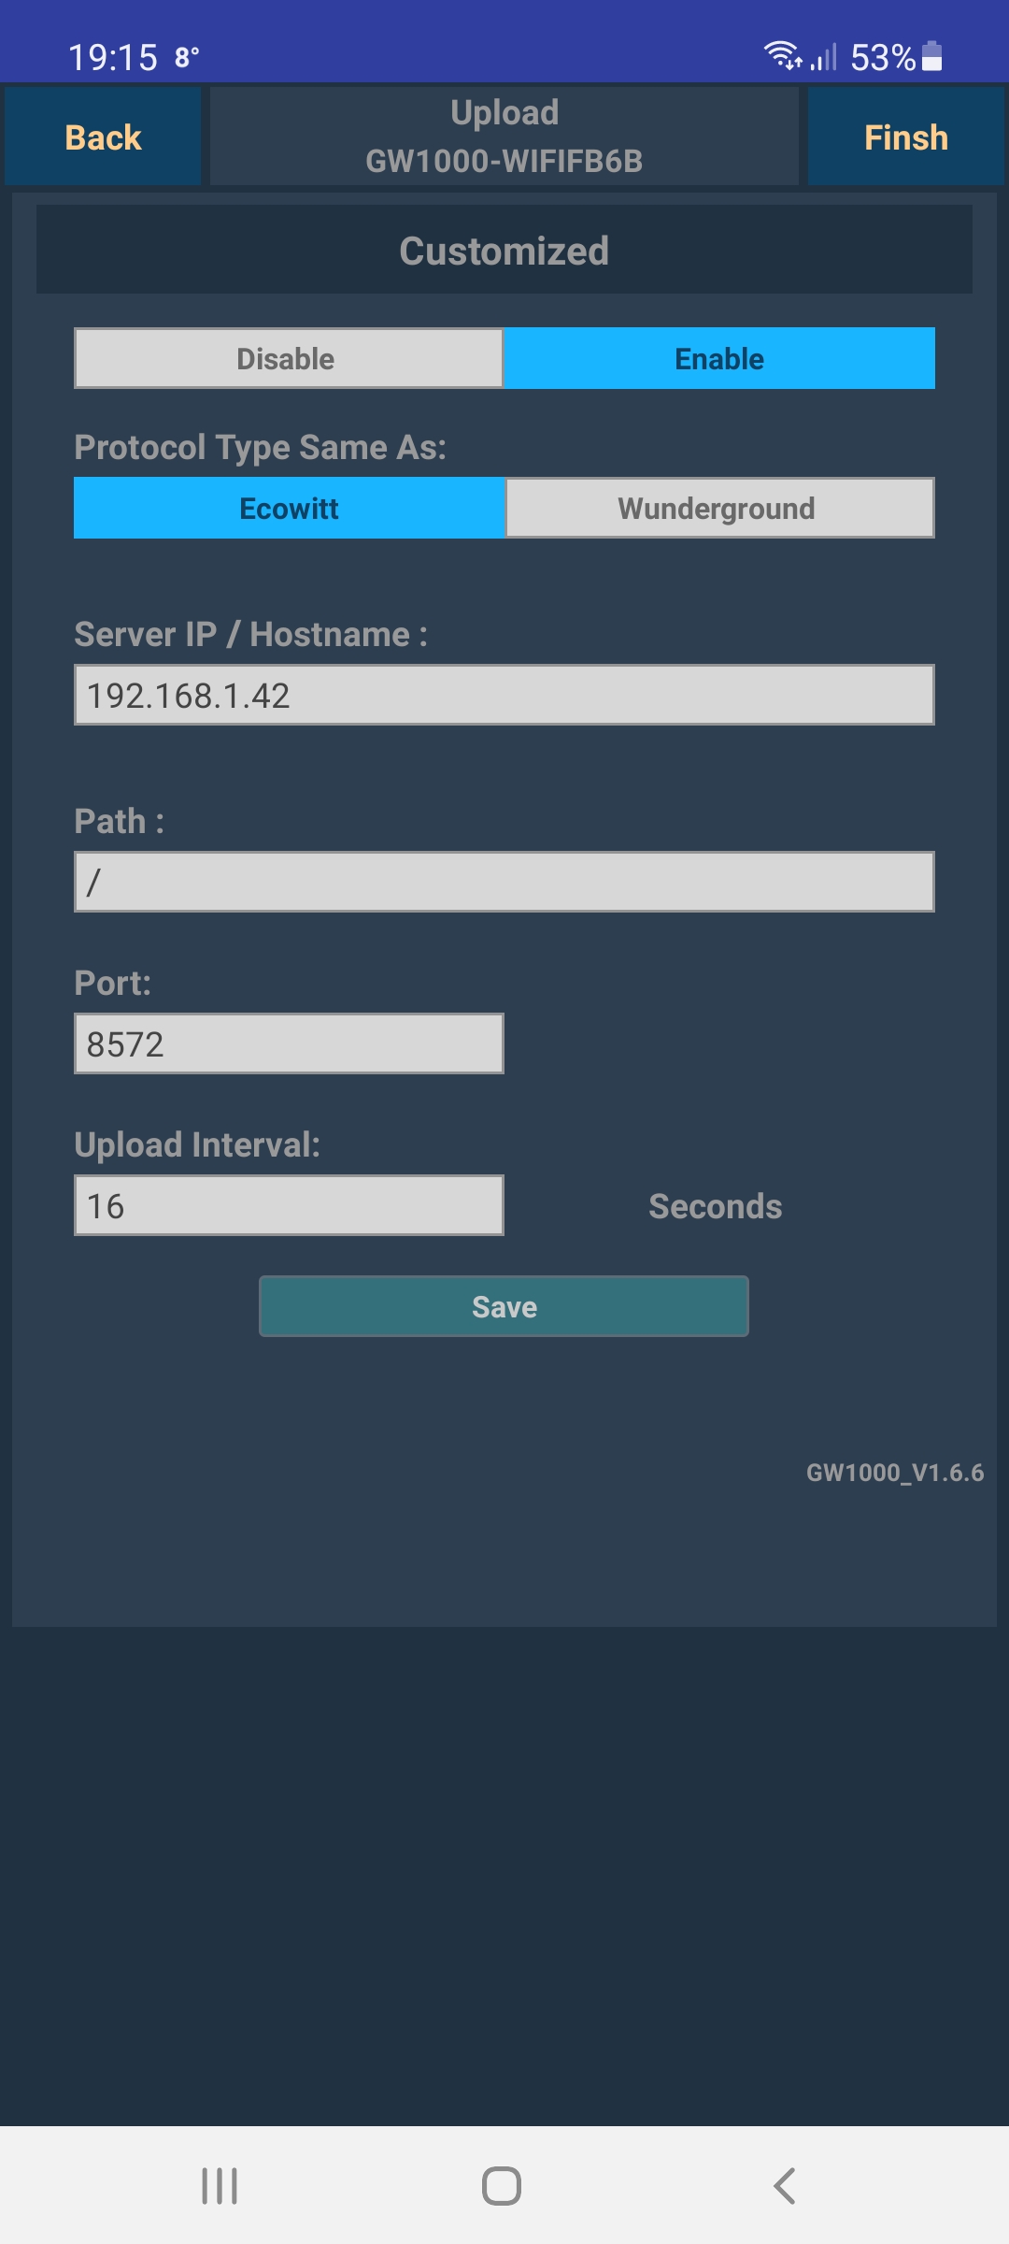Focus the Path input field

click(x=504, y=882)
